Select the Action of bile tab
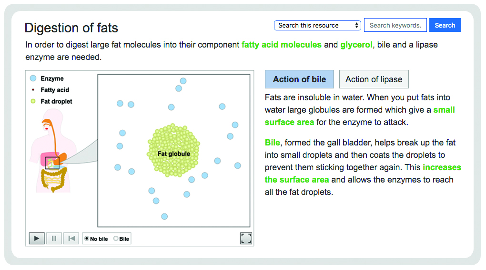Viewport: 486px width, 270px height. (299, 79)
